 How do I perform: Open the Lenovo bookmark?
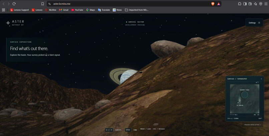point(37,10)
